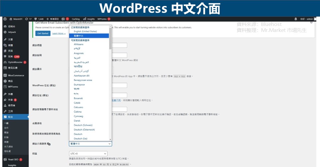Image resolution: width=320 pixels, height=167 pixels.
Task: Click the WordPress address URL input field
Action: 119,85
